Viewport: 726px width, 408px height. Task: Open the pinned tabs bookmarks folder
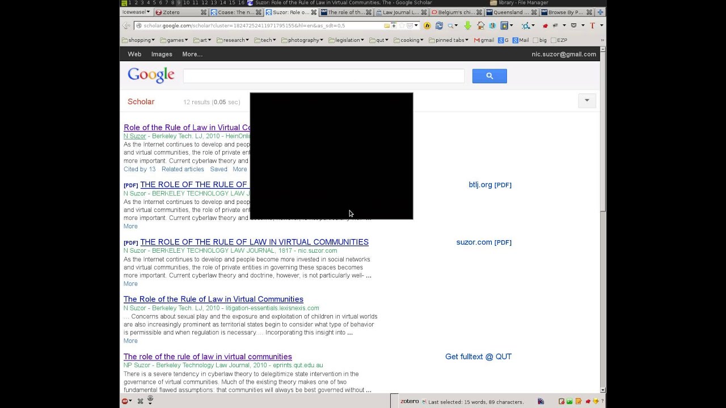tap(449, 40)
